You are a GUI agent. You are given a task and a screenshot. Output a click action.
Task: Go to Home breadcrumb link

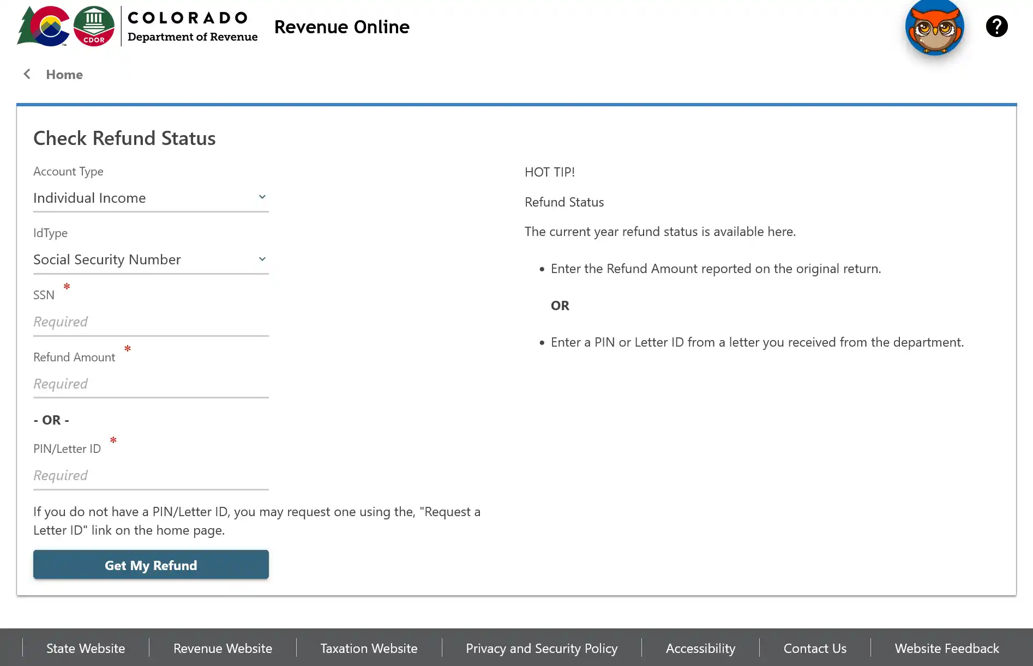coord(64,75)
